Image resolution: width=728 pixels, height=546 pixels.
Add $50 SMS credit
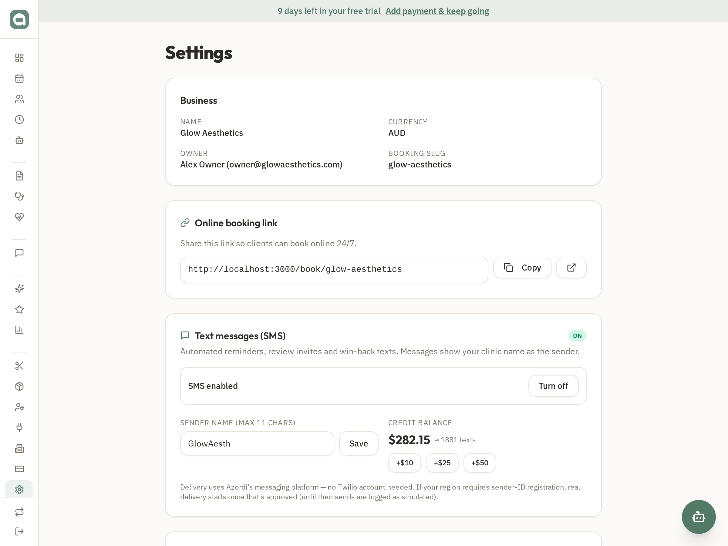[x=480, y=463]
